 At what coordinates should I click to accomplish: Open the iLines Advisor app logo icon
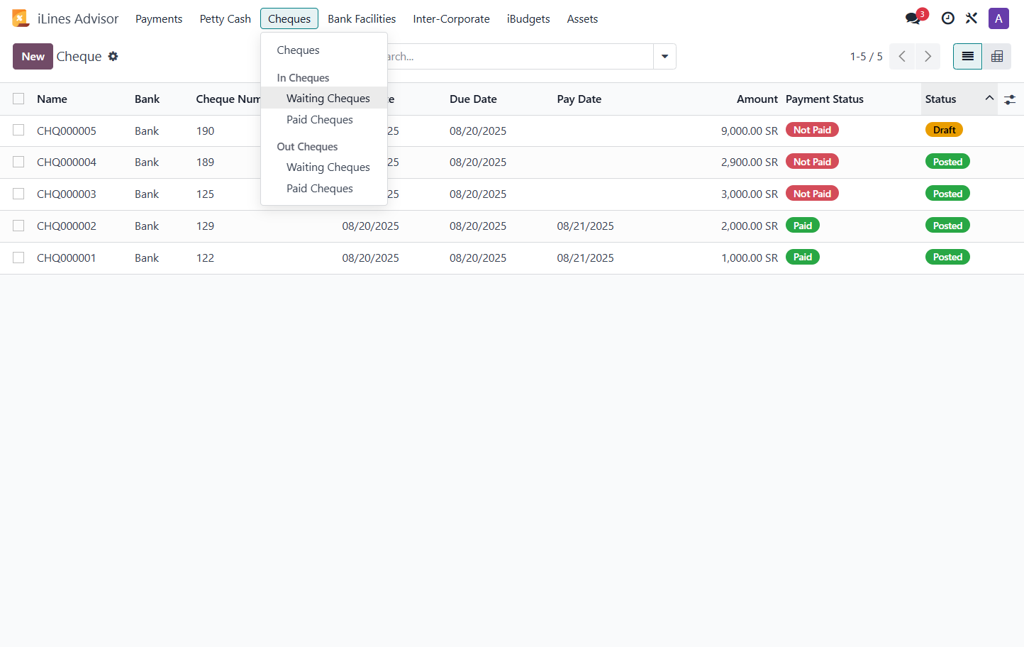pos(21,18)
